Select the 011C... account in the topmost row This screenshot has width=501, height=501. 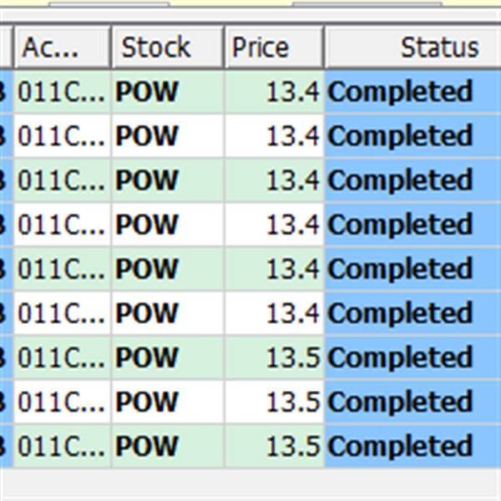point(63,92)
